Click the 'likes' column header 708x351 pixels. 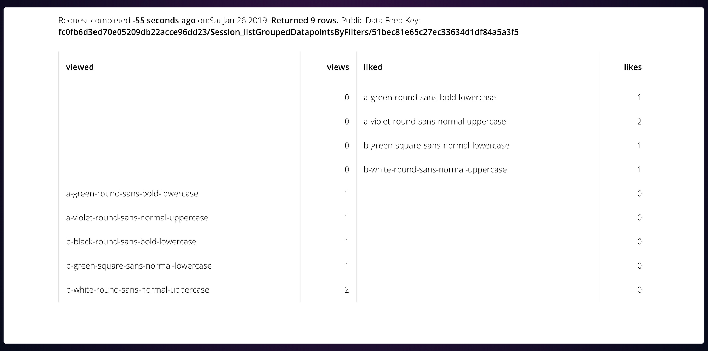[633, 67]
